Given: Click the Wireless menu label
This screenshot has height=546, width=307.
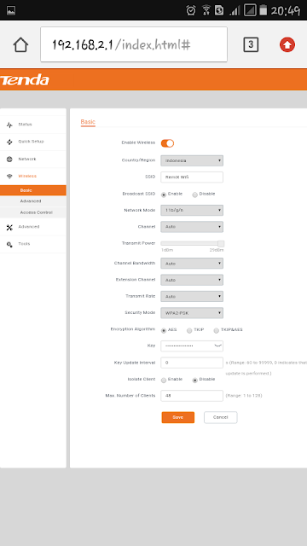Looking at the screenshot, I should [x=27, y=177].
